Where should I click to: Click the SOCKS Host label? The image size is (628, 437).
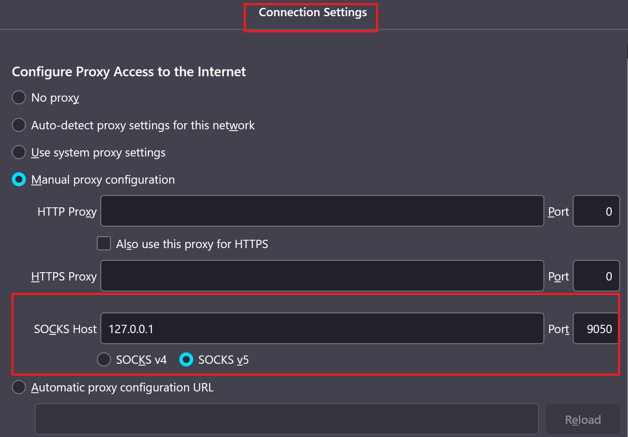[x=65, y=329]
